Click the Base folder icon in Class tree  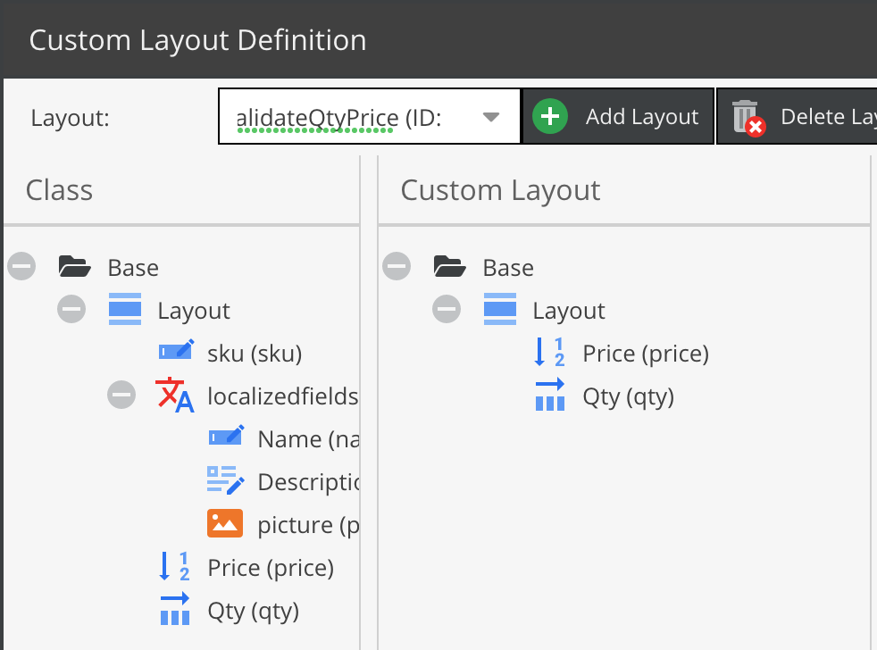pos(75,267)
